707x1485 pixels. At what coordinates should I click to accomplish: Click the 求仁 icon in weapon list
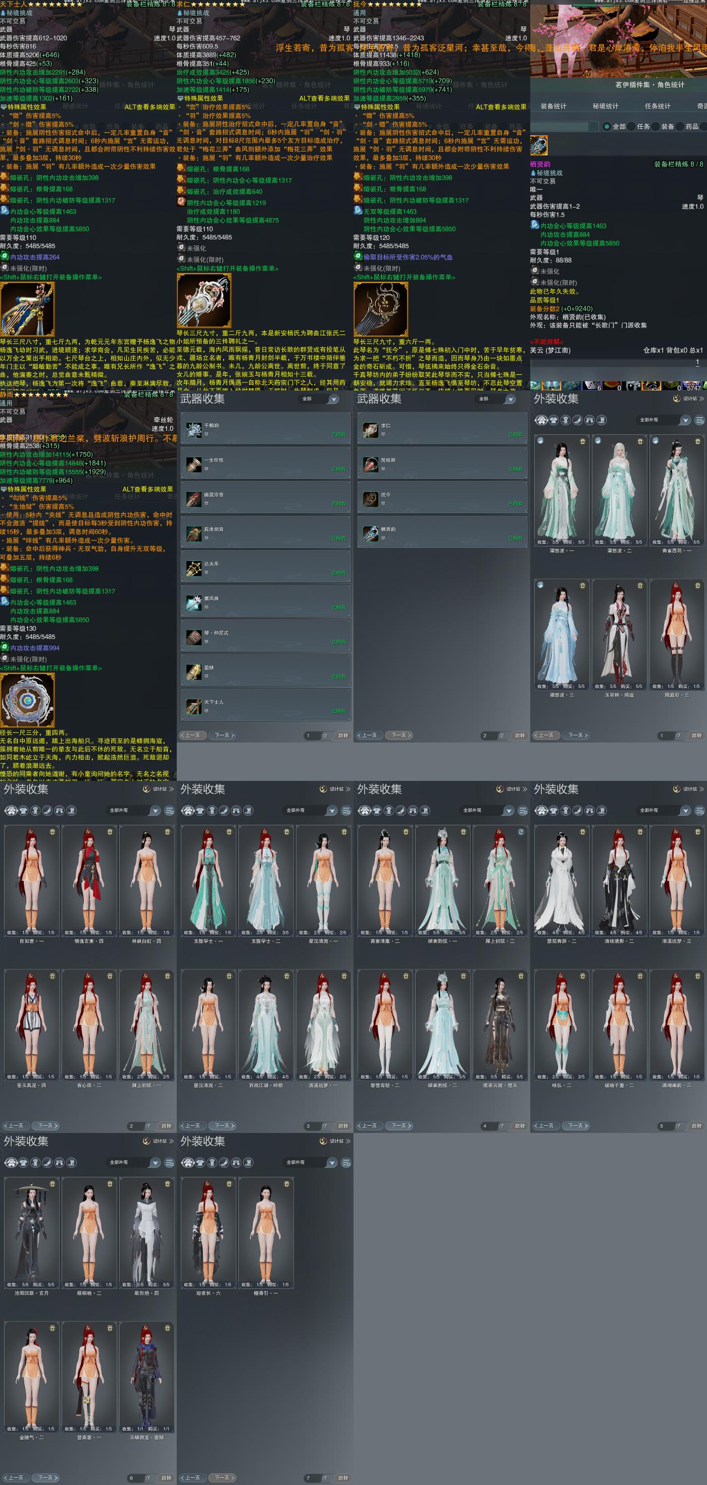(x=371, y=429)
